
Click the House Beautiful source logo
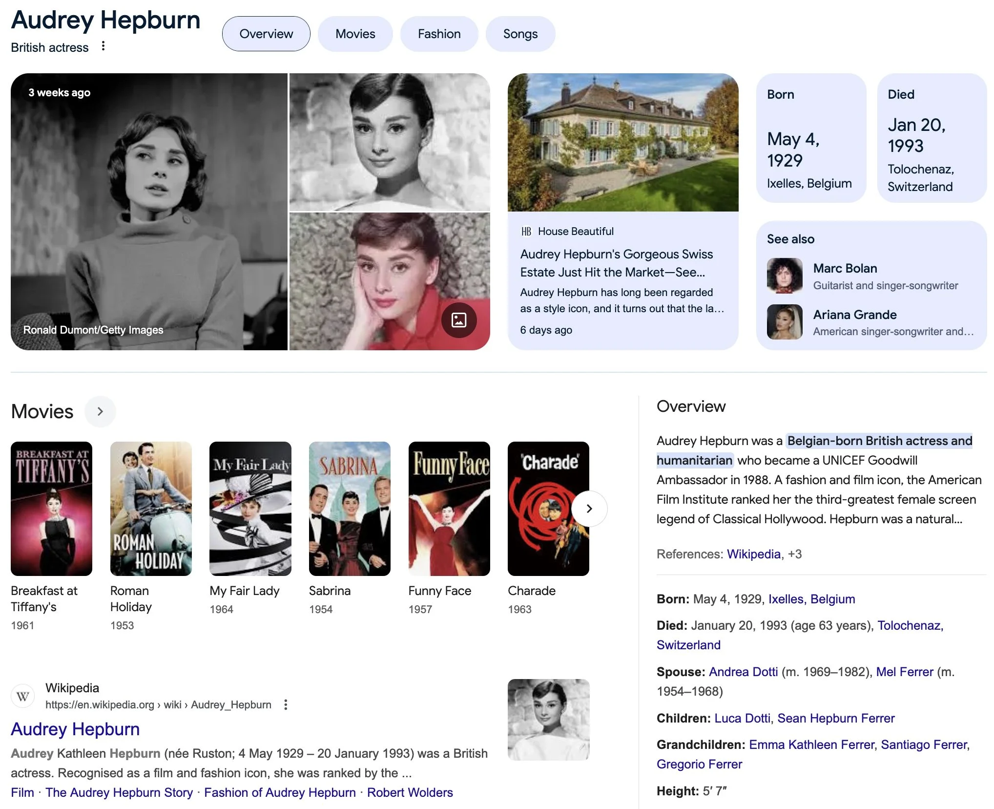pyautogui.click(x=526, y=232)
